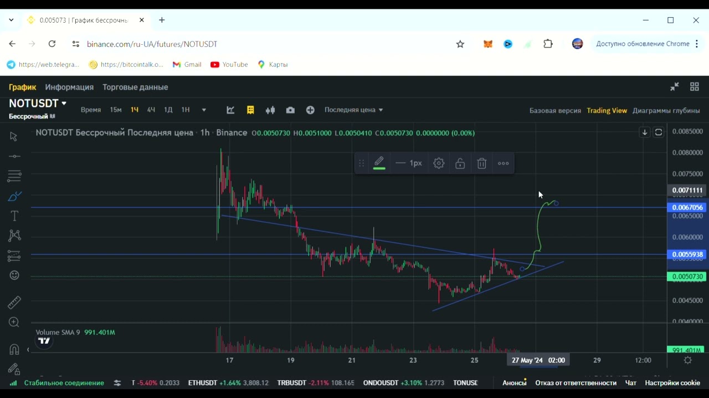Toggle lock all drawing tools

[14, 369]
